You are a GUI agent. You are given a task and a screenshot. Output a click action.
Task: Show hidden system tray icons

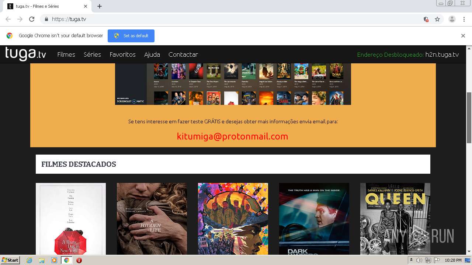(x=411, y=260)
